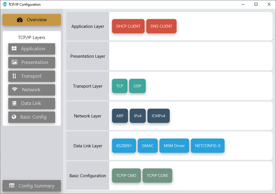Click the ICMPv4 module block
276x194 pixels.
(158, 116)
